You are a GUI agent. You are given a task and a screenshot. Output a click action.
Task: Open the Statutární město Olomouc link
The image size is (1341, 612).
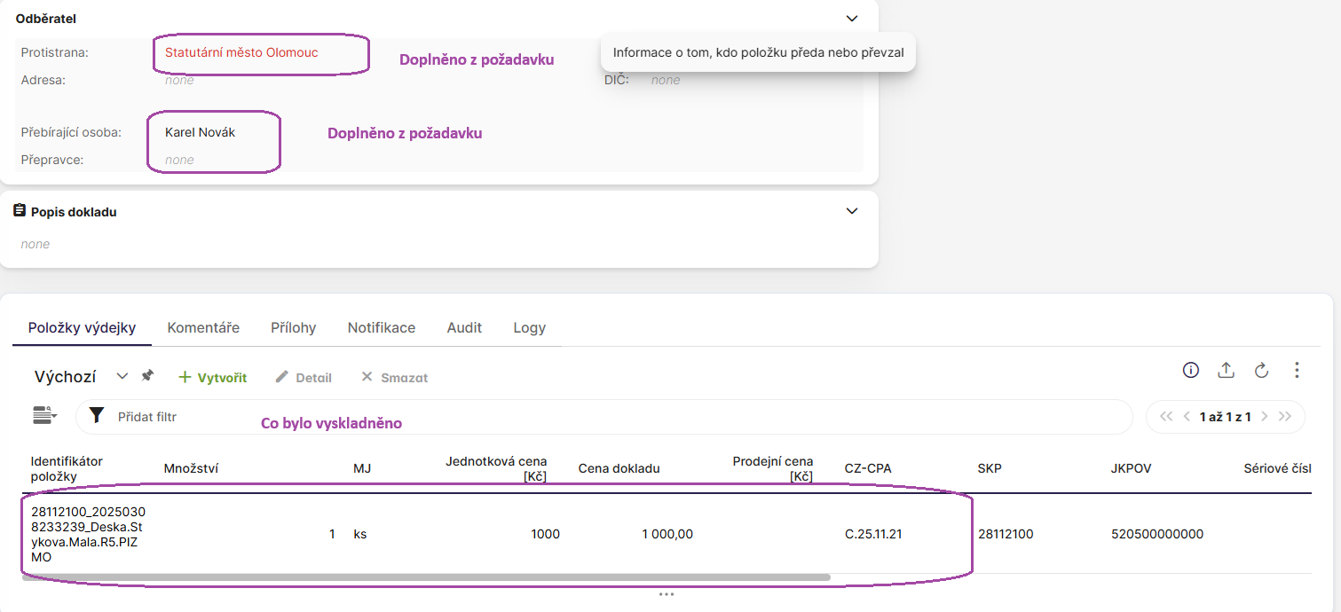(x=241, y=52)
